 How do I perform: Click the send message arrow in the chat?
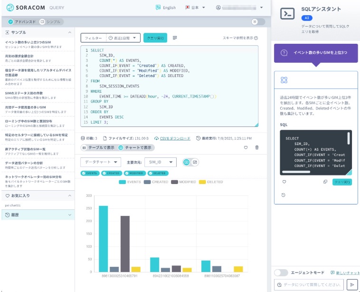tap(352, 284)
